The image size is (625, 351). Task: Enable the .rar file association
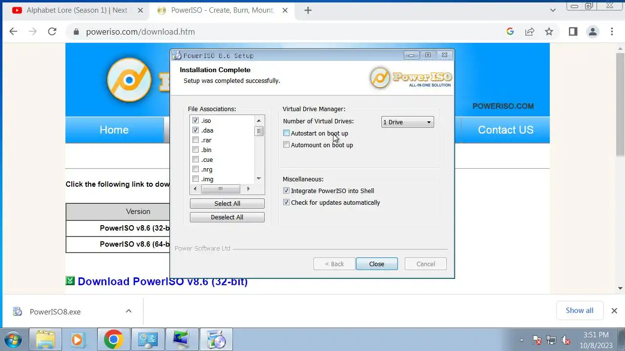coord(196,140)
